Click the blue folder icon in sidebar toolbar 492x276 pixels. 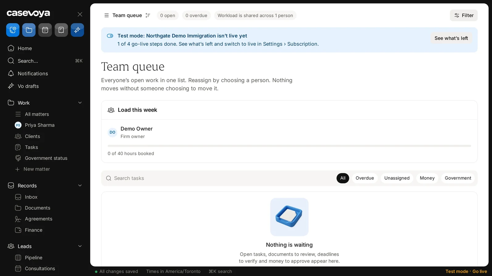[x=29, y=30]
